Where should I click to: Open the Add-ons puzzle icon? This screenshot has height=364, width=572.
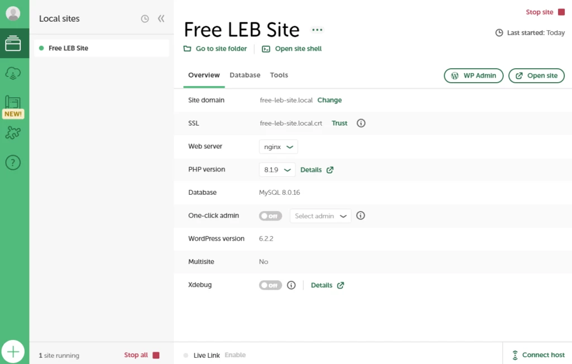pos(13,133)
